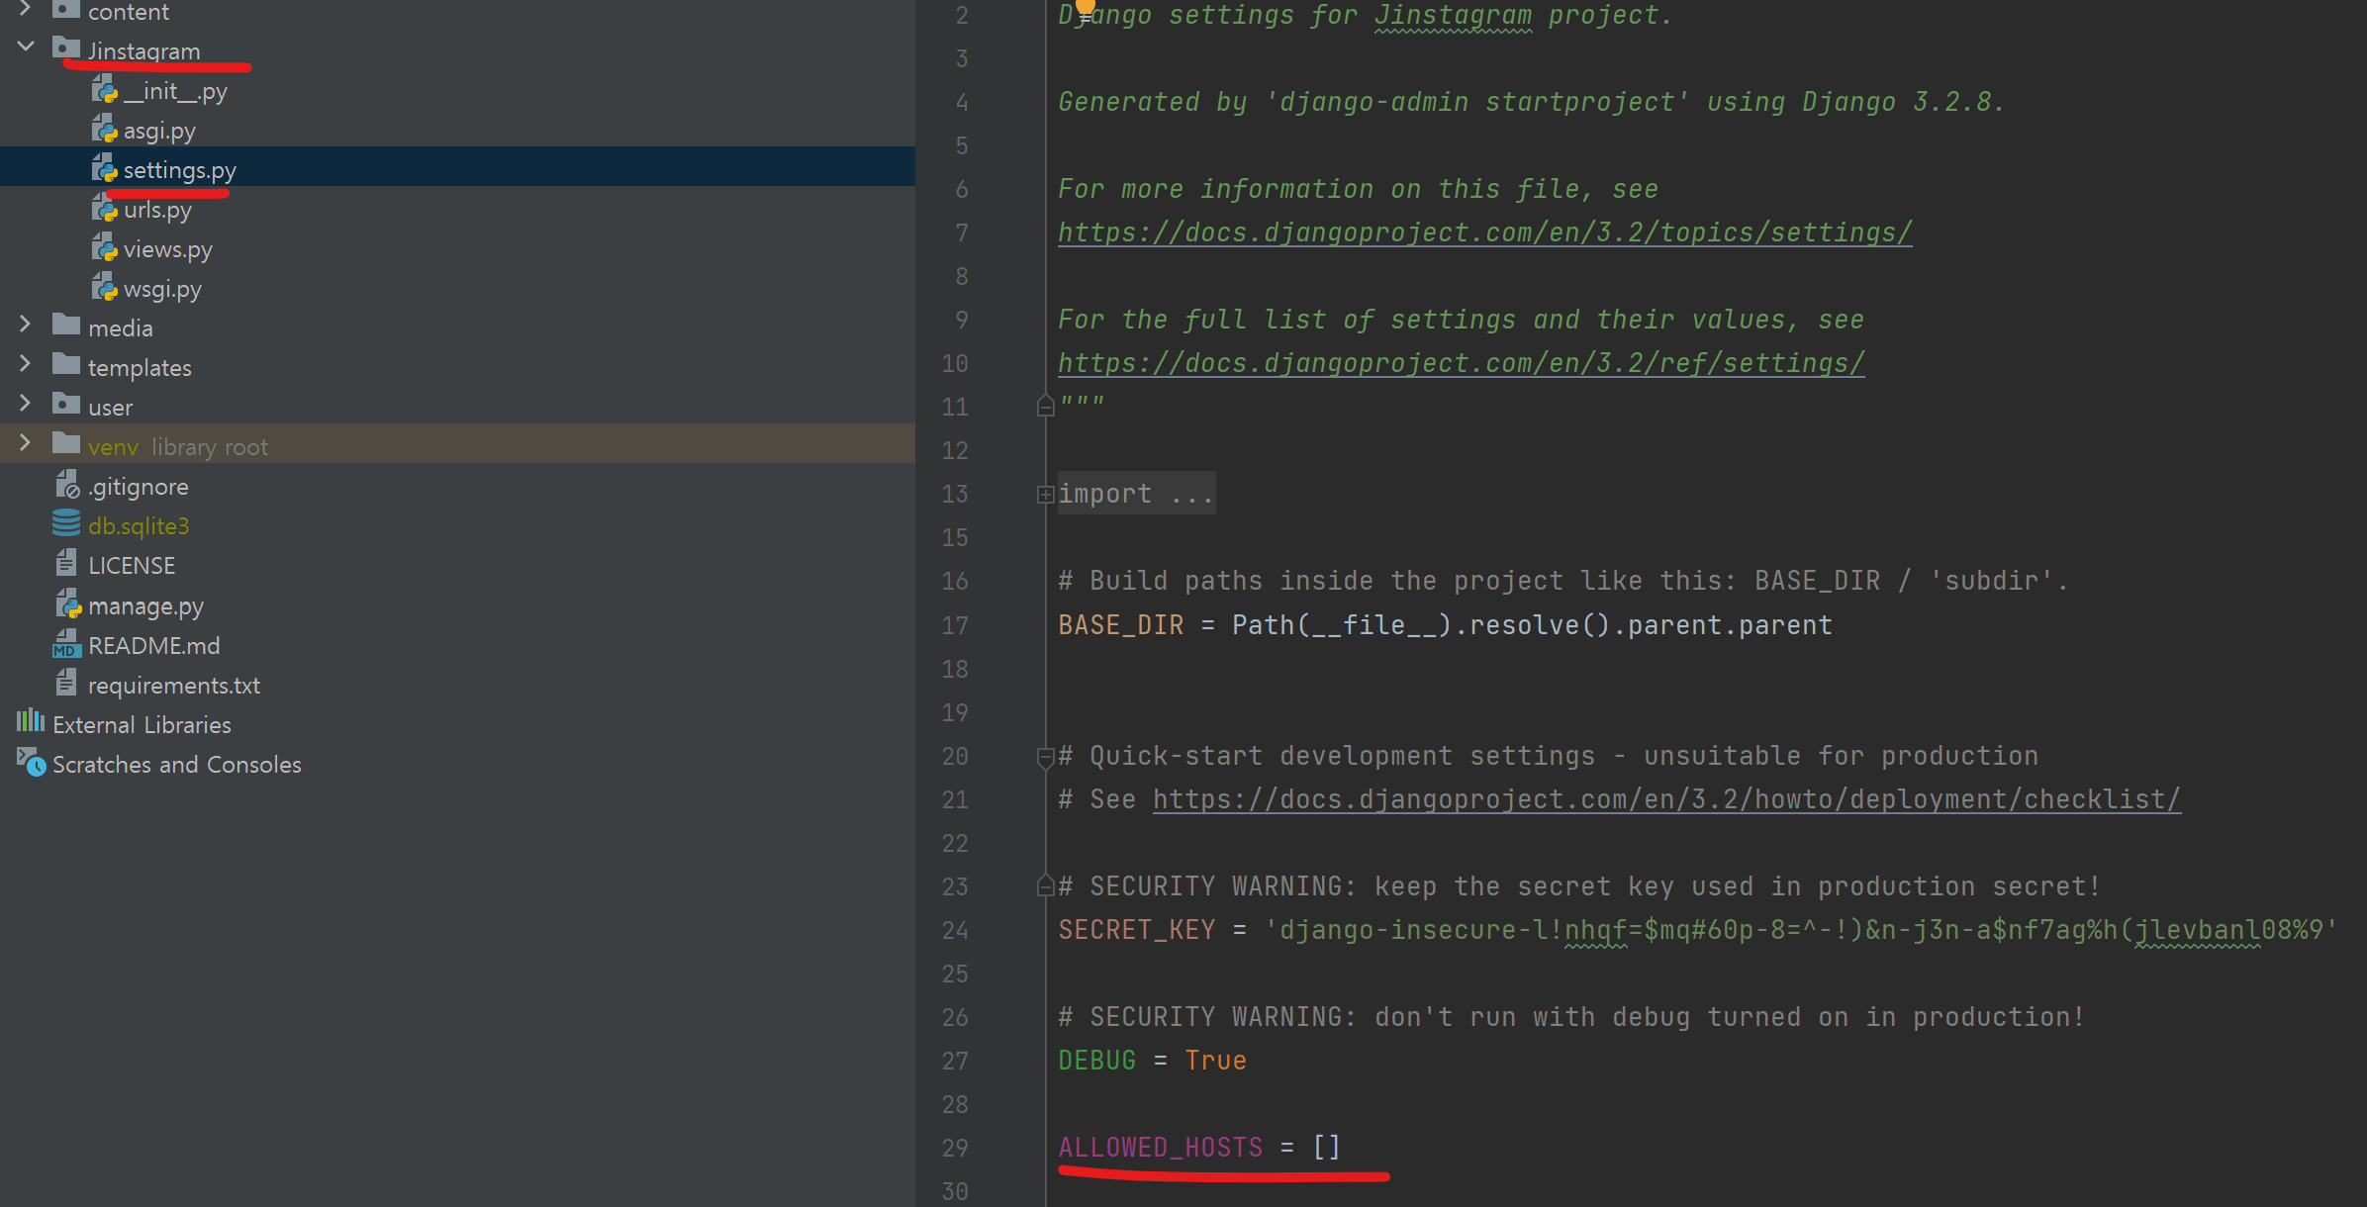Click the db.sqlite3 database icon
Screen dimensions: 2367x1207
(66, 524)
